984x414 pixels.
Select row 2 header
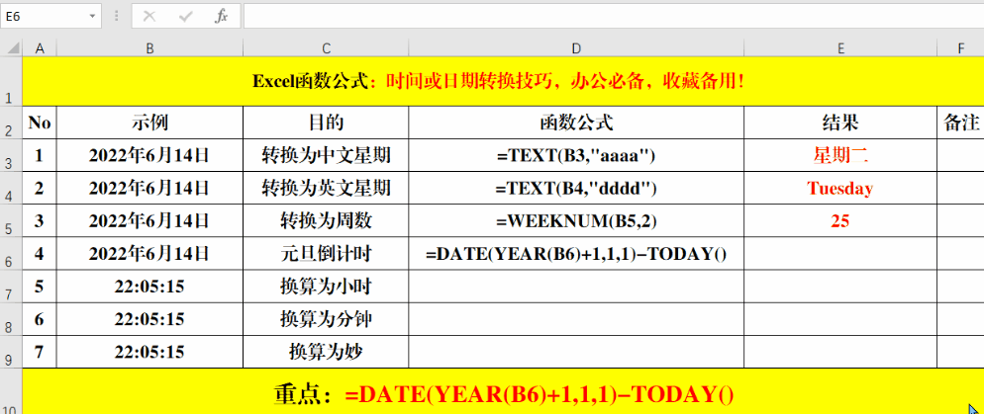click(x=11, y=123)
